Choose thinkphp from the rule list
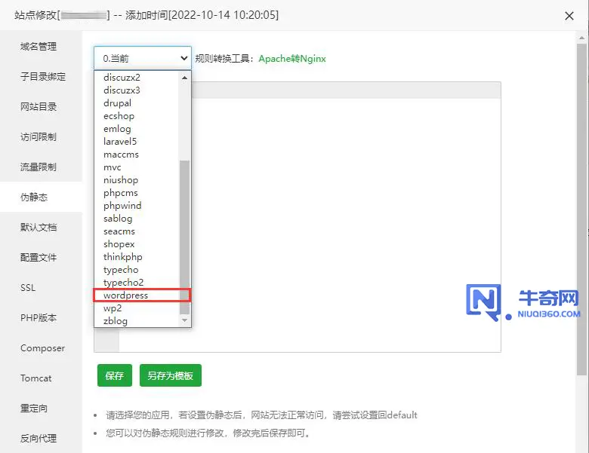This screenshot has height=453, width=589. tap(137, 257)
